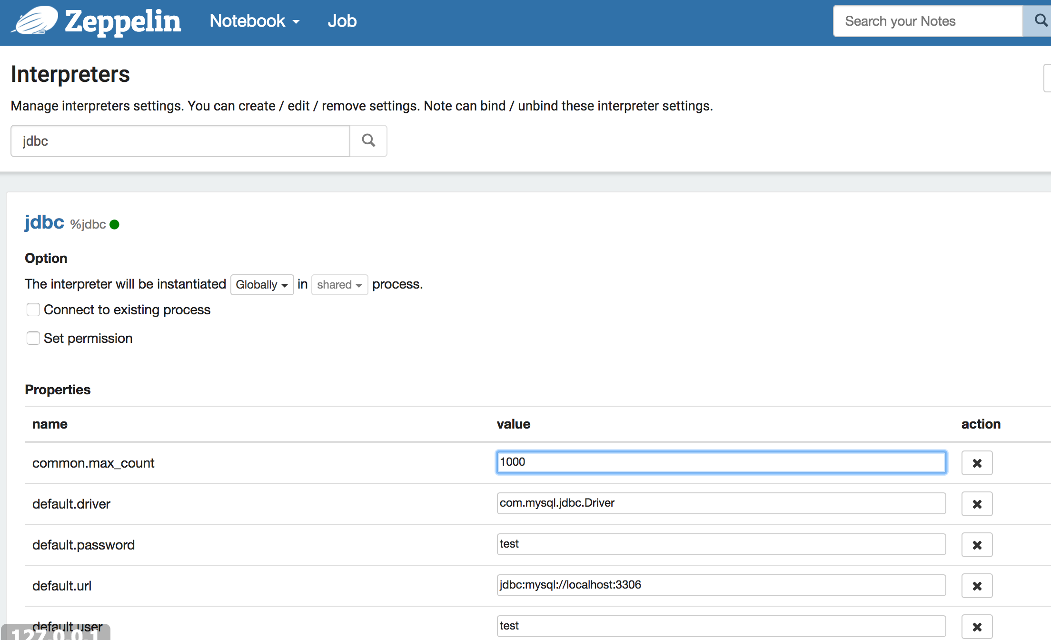This screenshot has width=1051, height=640.
Task: Click the delete icon for common.max_count
Action: pyautogui.click(x=976, y=463)
